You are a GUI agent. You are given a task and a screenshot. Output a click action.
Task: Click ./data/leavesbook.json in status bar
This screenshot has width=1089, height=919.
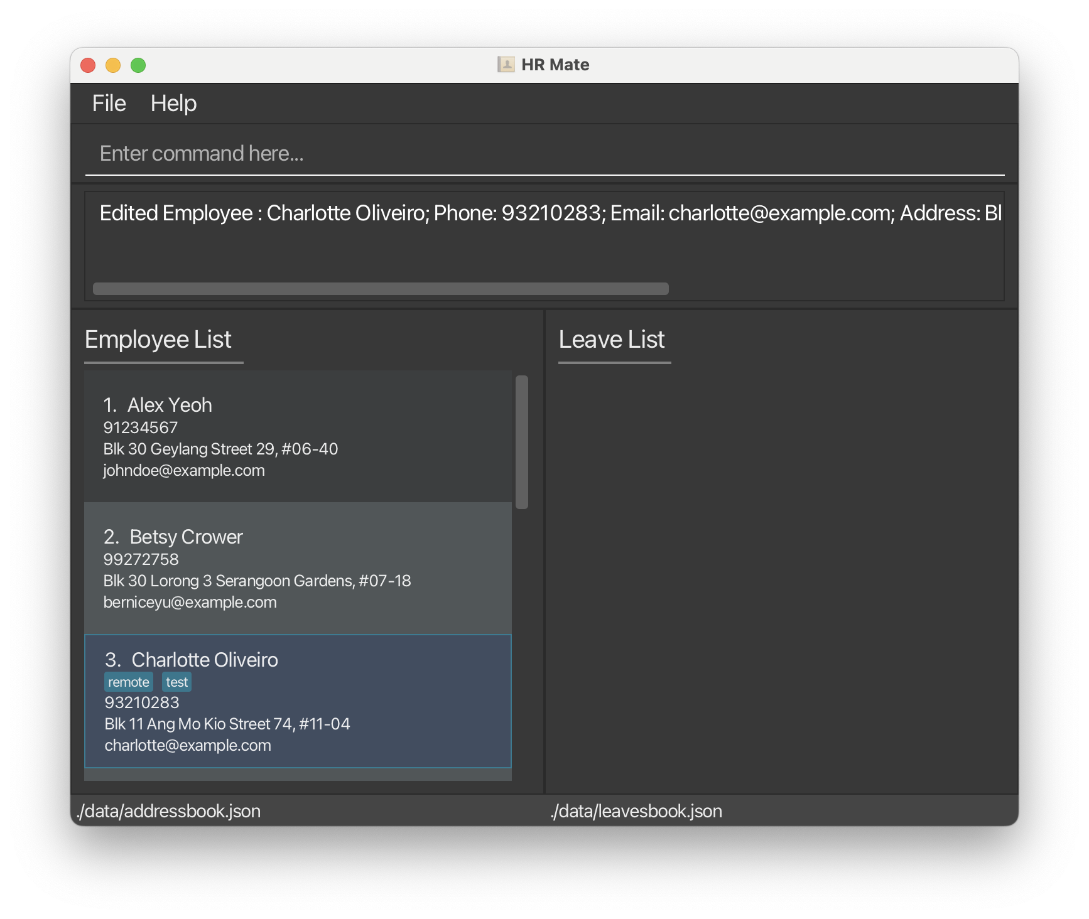point(636,811)
